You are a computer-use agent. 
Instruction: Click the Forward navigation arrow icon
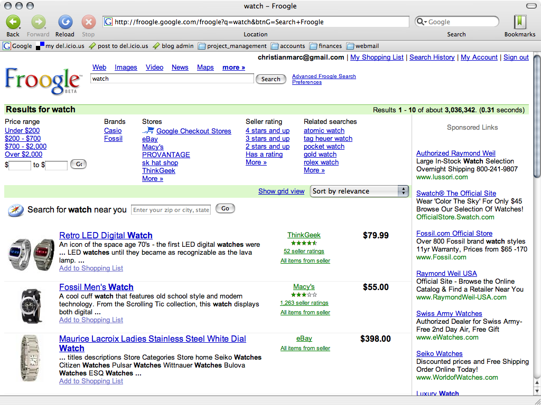(x=38, y=22)
